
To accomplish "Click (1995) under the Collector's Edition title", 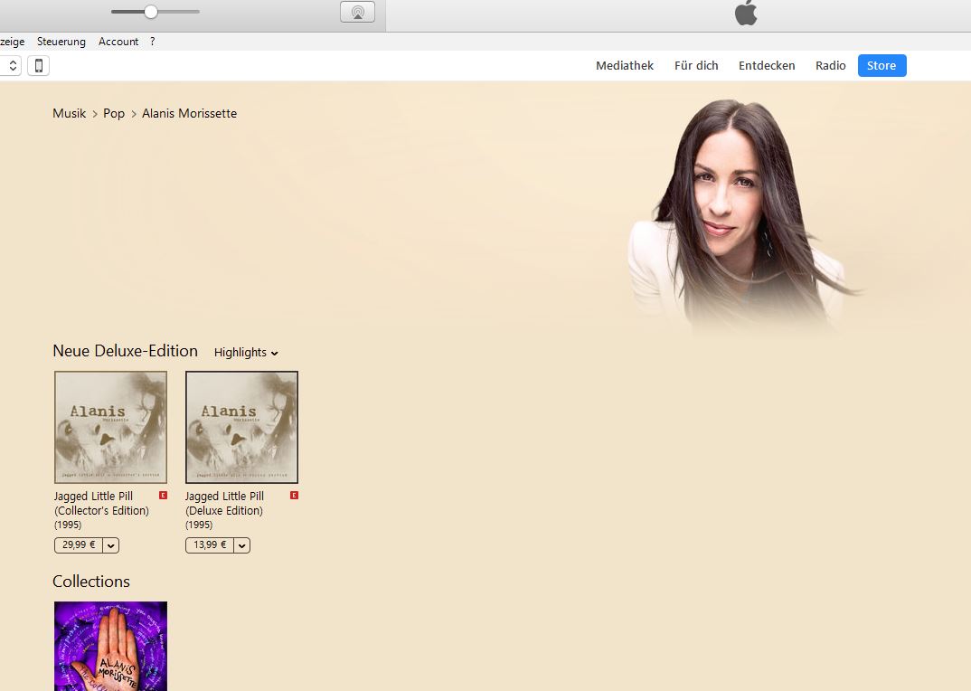I will pyautogui.click(x=68, y=525).
